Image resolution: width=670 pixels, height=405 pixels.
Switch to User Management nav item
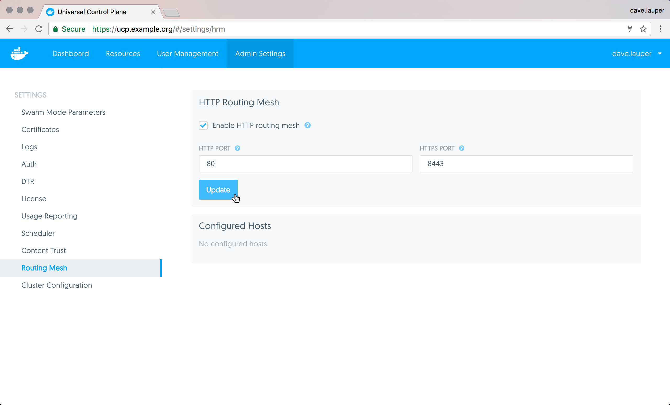(x=187, y=54)
